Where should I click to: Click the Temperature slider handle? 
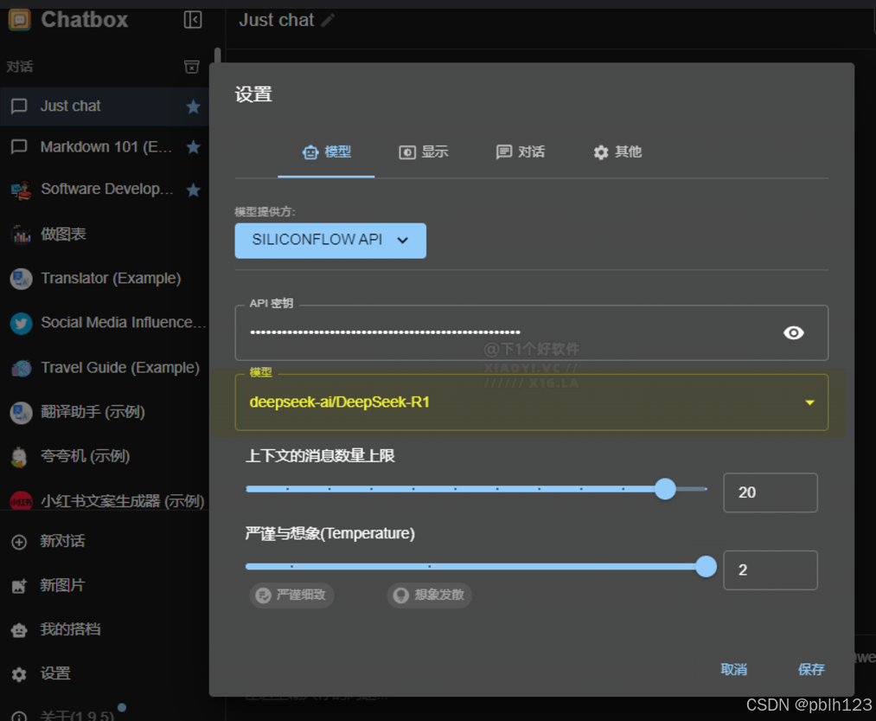click(x=707, y=567)
